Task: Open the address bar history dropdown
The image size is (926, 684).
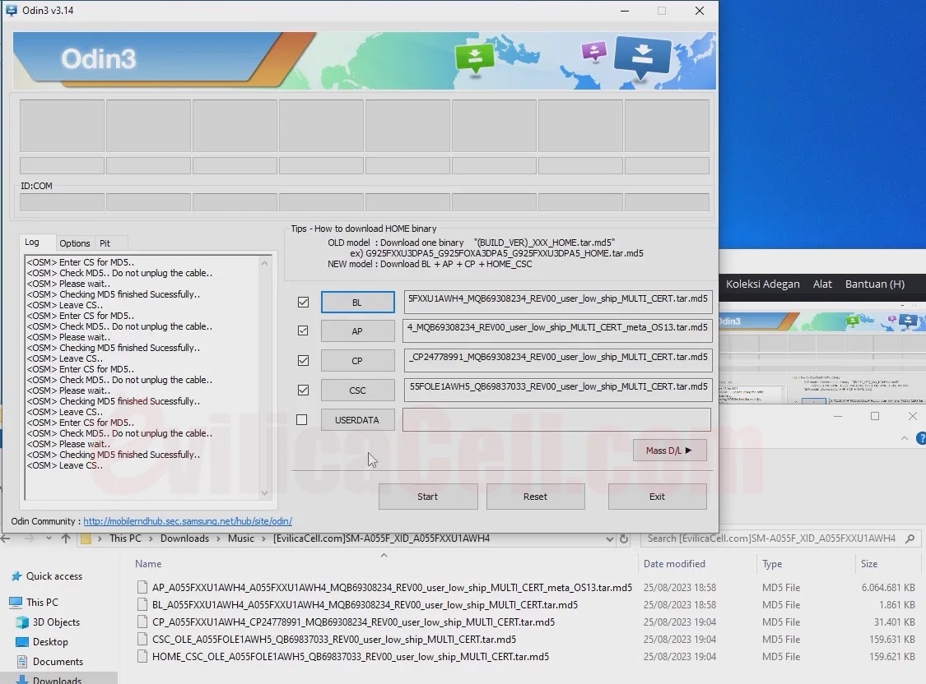Action: [609, 539]
